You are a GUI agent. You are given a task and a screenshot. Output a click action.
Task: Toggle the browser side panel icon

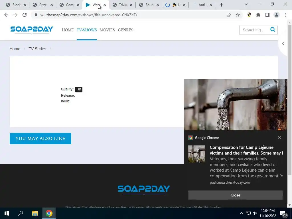click(267, 15)
